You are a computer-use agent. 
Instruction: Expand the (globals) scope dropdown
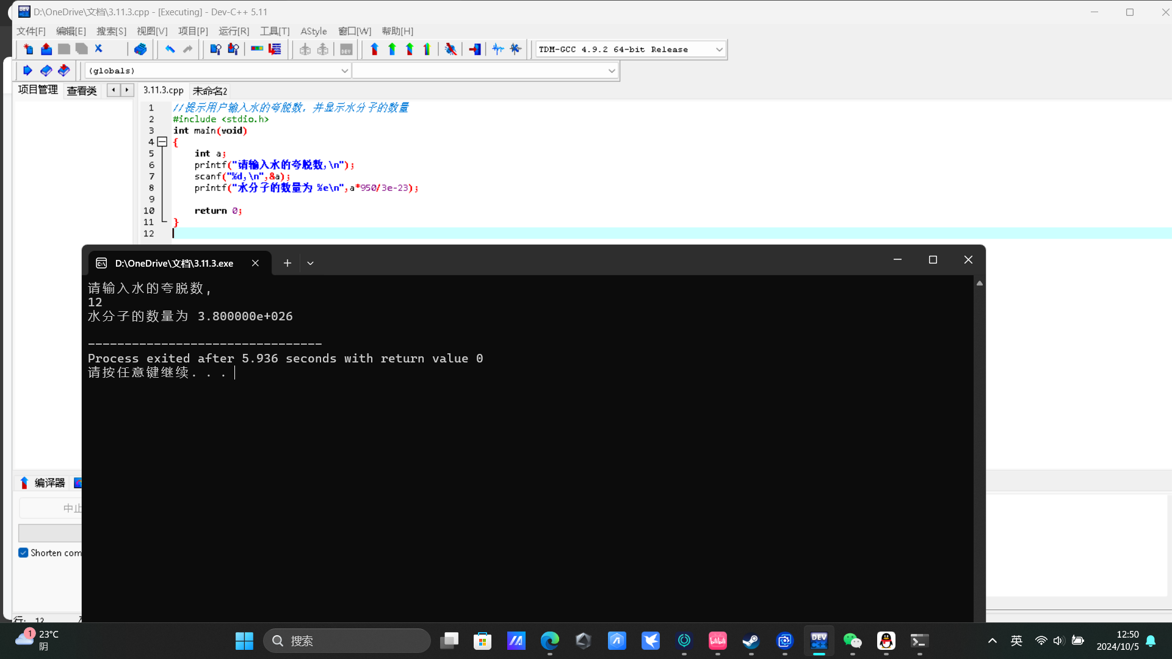click(x=344, y=71)
